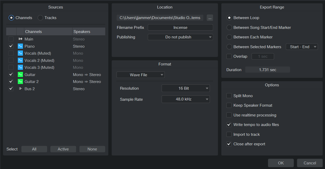
Task: Click the Bus 2 channel icon
Action: pos(20,89)
